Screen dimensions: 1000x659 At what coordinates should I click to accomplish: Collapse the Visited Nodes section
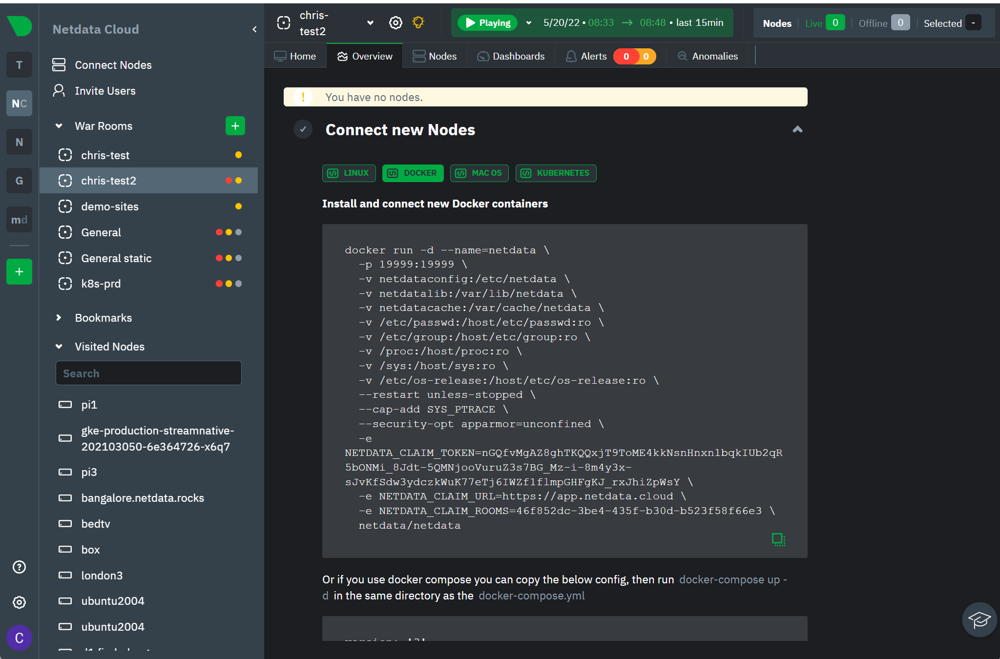(x=59, y=347)
